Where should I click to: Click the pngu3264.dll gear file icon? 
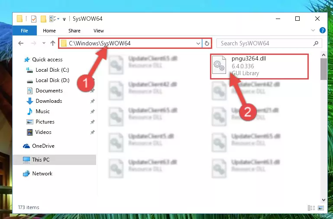point(219,65)
